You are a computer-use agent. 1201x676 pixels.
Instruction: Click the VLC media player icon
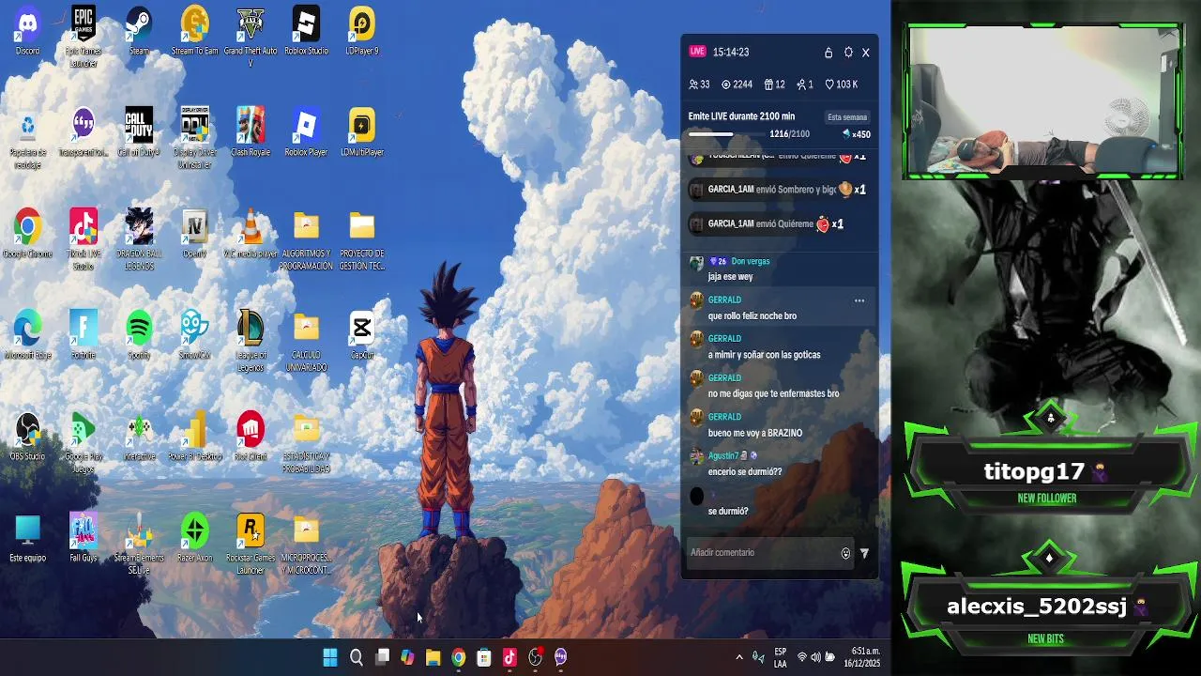tap(251, 234)
